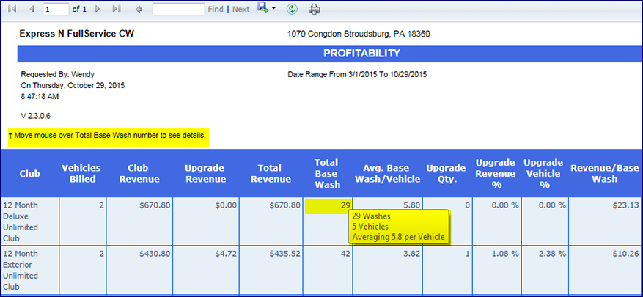Click the Club column header

31,174
